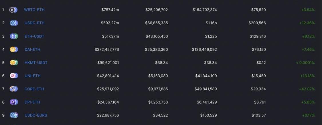Open the HKMT-USDT pair link

pyautogui.click(x=36, y=63)
